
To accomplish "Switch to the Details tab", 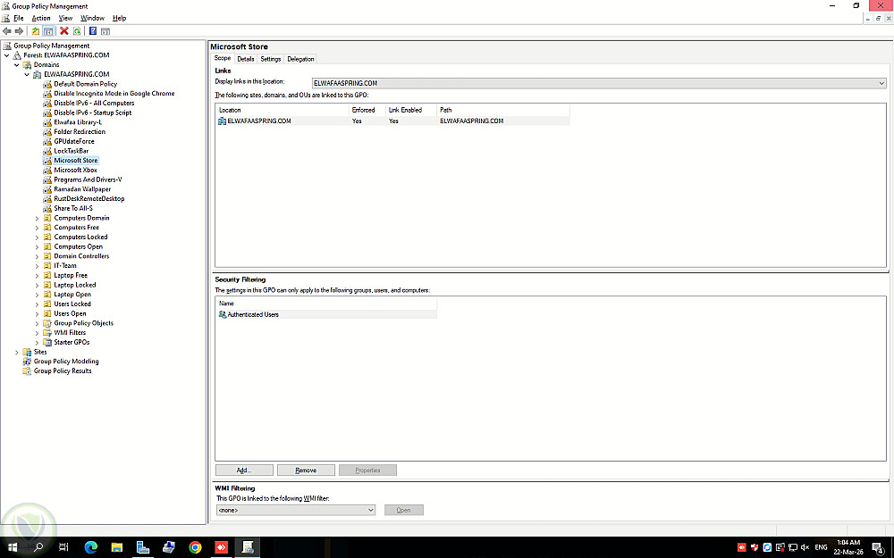I will 246,59.
